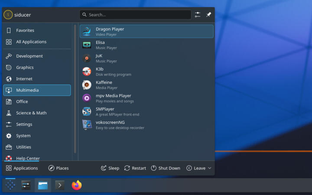This screenshot has width=312, height=195.
Task: Open vokoscreenNG desktop recorder
Action: coord(146,125)
